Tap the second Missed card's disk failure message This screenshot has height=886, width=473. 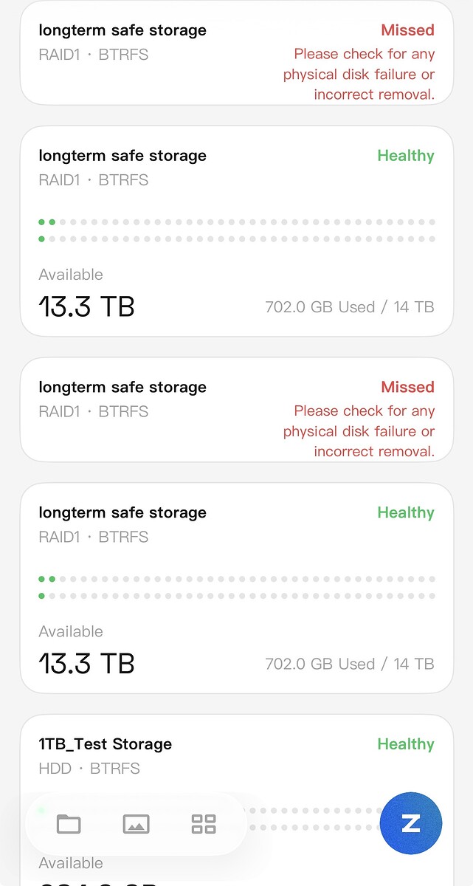tap(359, 431)
